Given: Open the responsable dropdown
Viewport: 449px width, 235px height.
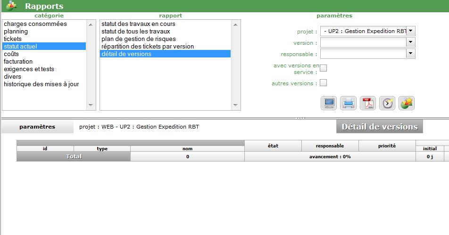Looking at the screenshot, I should [411, 54].
